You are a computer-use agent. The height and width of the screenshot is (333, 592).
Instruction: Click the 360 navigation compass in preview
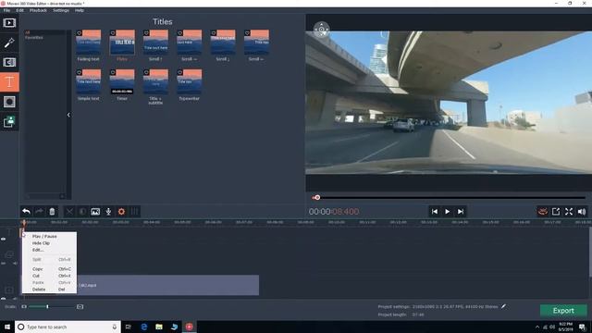(321, 30)
